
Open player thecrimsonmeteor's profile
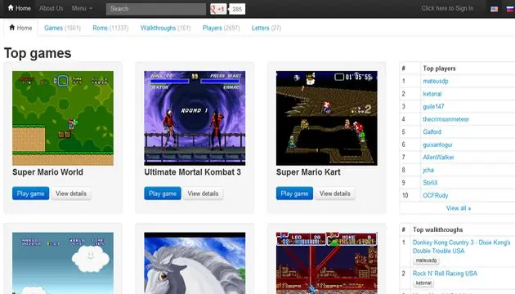tap(446, 119)
